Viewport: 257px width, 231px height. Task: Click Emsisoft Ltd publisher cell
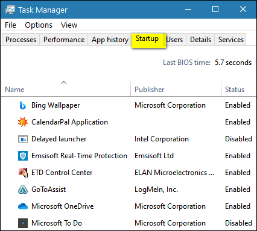(x=154, y=156)
